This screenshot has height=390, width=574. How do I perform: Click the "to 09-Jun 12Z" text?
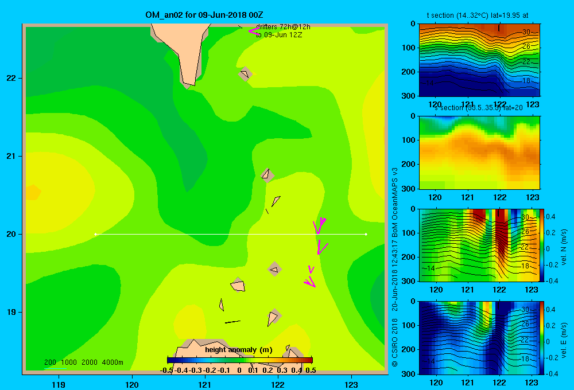(x=279, y=35)
